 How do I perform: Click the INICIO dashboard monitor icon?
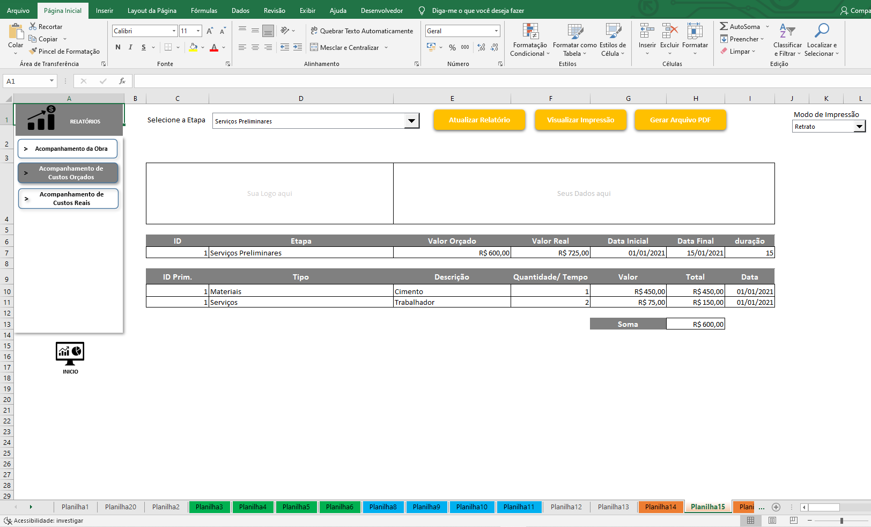click(x=70, y=354)
